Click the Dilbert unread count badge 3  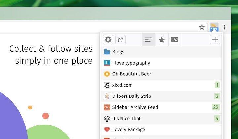click(x=217, y=96)
